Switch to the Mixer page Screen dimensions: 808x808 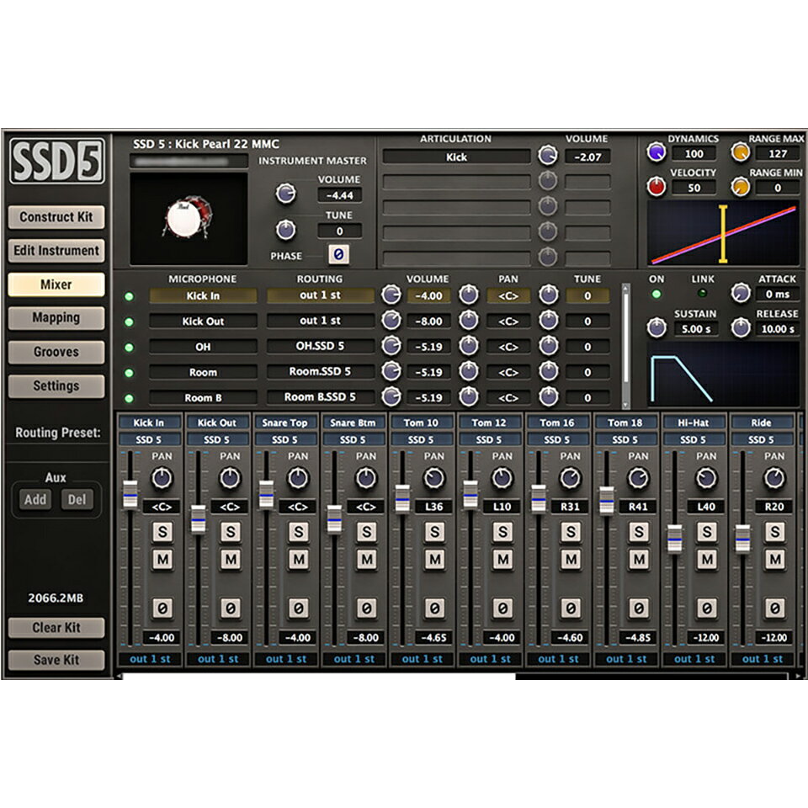tap(56, 284)
